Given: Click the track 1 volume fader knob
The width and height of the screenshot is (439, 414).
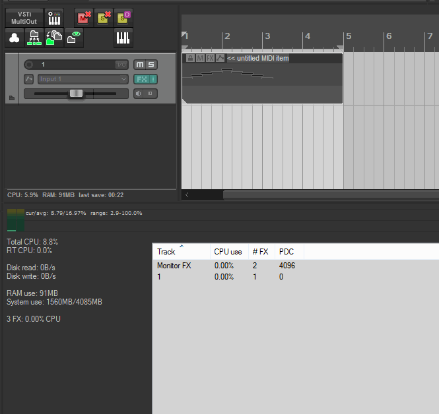Looking at the screenshot, I should click(x=76, y=94).
